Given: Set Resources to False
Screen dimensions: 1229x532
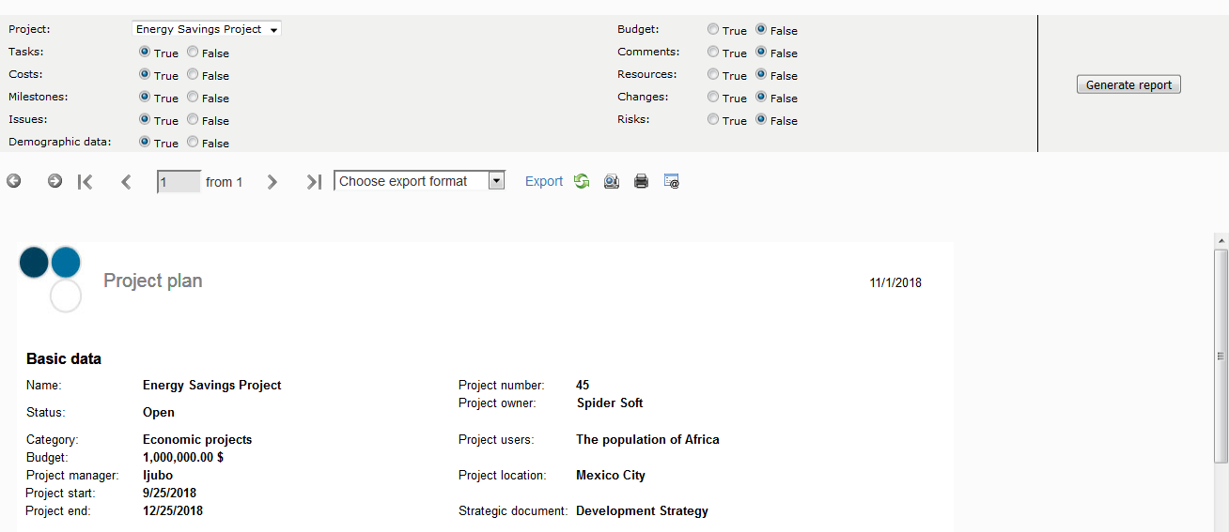Looking at the screenshot, I should [x=761, y=75].
